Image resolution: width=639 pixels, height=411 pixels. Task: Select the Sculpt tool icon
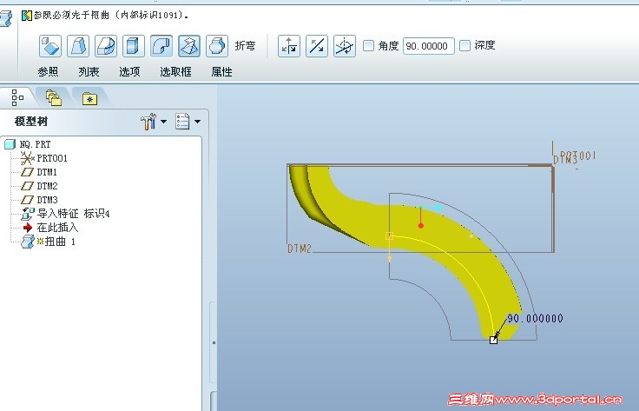[x=217, y=46]
